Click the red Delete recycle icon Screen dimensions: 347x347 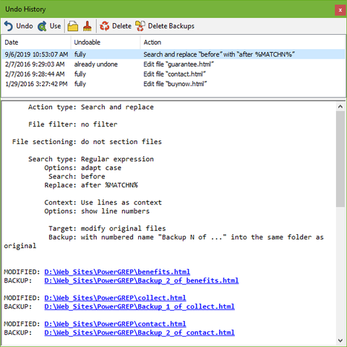tap(104, 26)
